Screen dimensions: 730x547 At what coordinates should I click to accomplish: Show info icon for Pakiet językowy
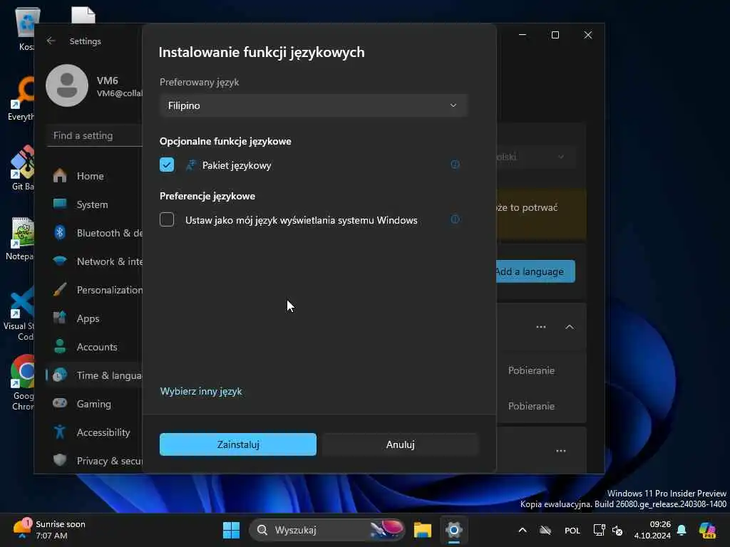coord(455,165)
